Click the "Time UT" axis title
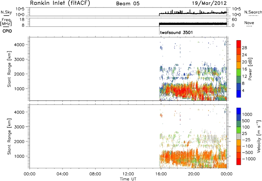The height and width of the screenshot is (181, 262). 128,179
